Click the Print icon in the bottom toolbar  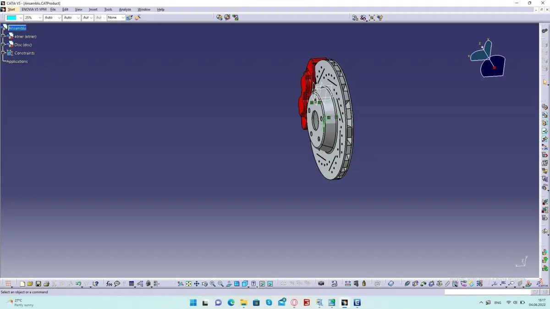click(x=46, y=284)
